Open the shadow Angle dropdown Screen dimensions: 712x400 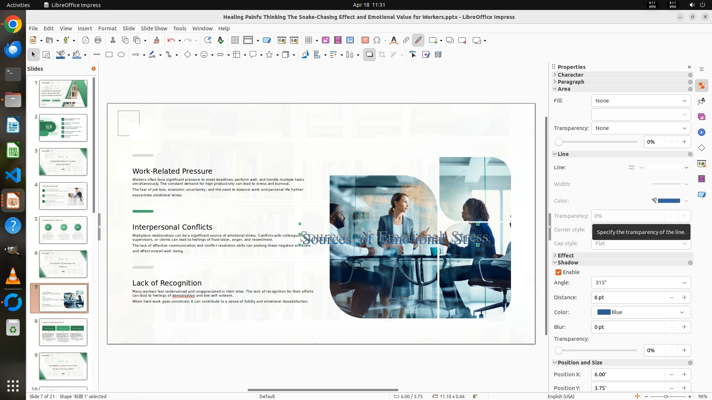(x=641, y=283)
